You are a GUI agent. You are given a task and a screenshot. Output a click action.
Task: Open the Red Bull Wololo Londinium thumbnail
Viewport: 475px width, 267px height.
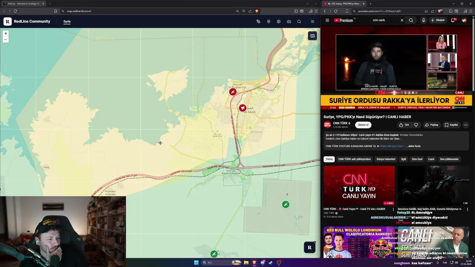tap(359, 242)
